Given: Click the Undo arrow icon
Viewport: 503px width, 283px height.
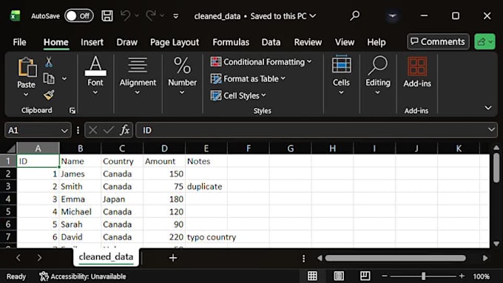Looking at the screenshot, I should tap(126, 16).
